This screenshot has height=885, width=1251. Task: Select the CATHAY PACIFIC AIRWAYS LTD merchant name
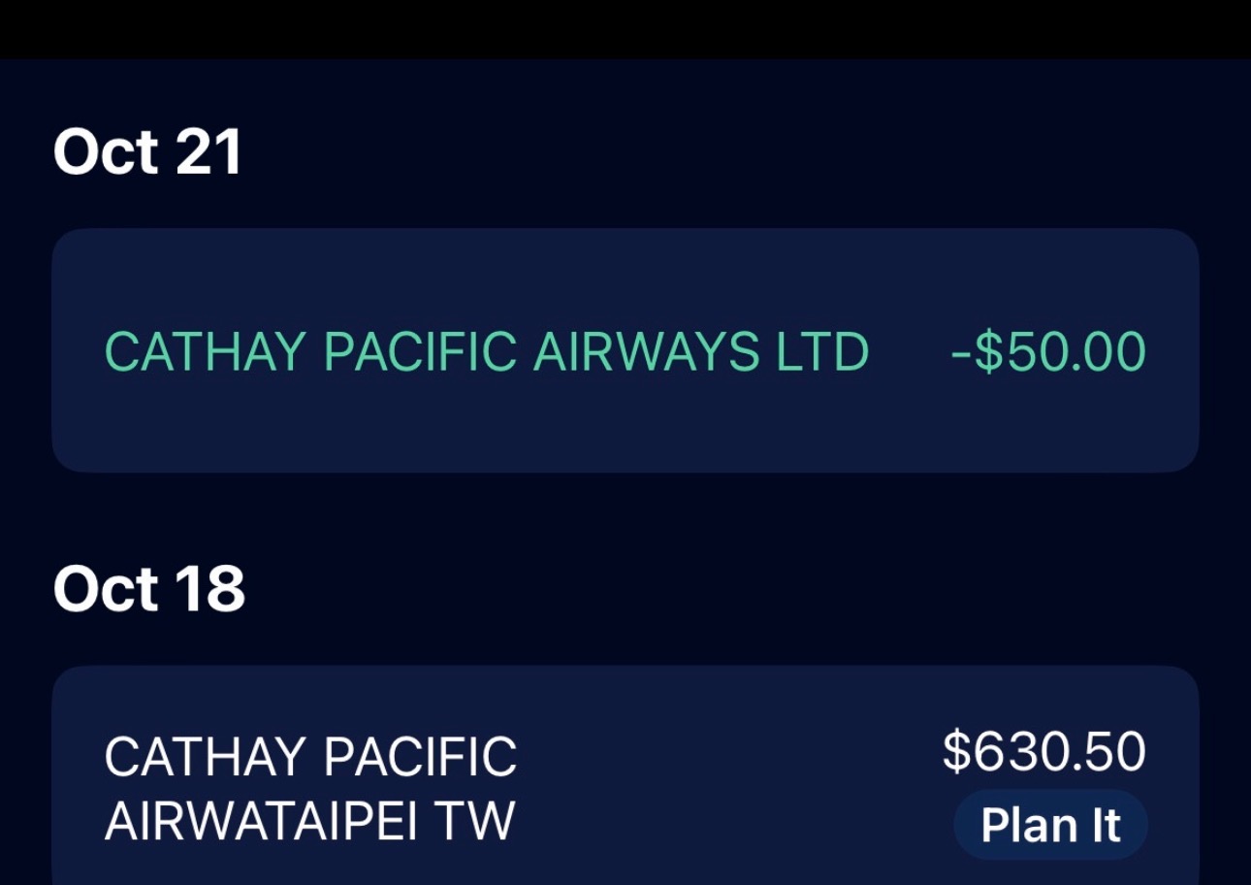(486, 351)
